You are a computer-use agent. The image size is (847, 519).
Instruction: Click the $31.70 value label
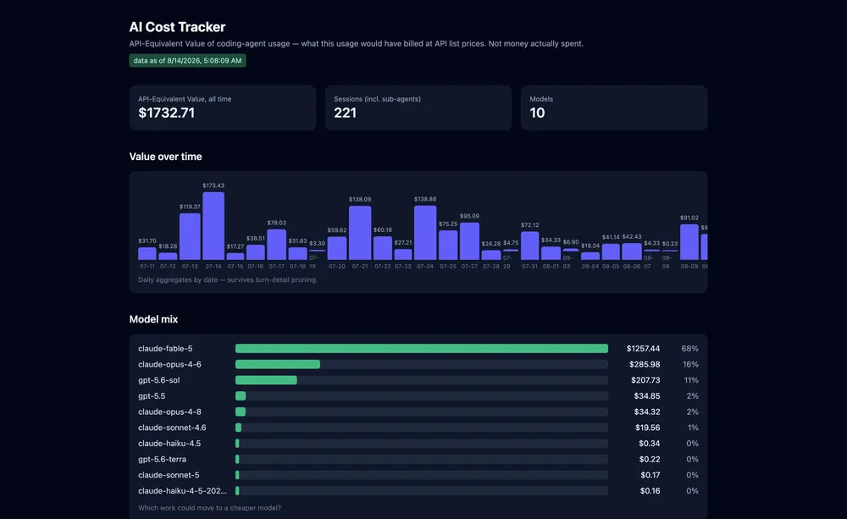(147, 240)
